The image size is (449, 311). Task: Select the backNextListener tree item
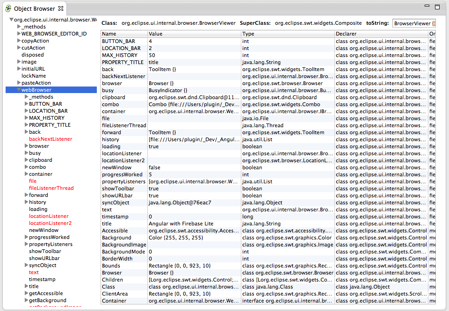[51, 139]
